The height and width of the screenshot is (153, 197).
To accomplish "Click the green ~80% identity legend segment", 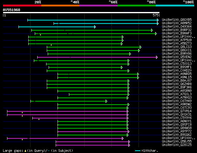I will (x=137, y=6).
